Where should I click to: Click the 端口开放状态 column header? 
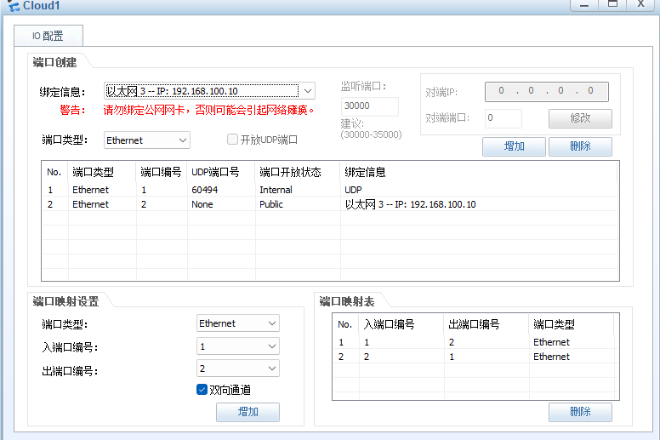point(298,172)
